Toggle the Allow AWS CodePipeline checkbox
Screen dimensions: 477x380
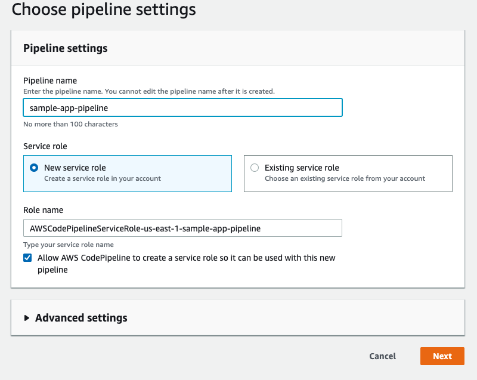click(27, 258)
